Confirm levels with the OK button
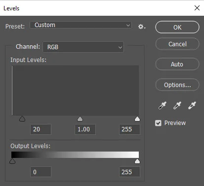The image size is (204, 186). 177,27
